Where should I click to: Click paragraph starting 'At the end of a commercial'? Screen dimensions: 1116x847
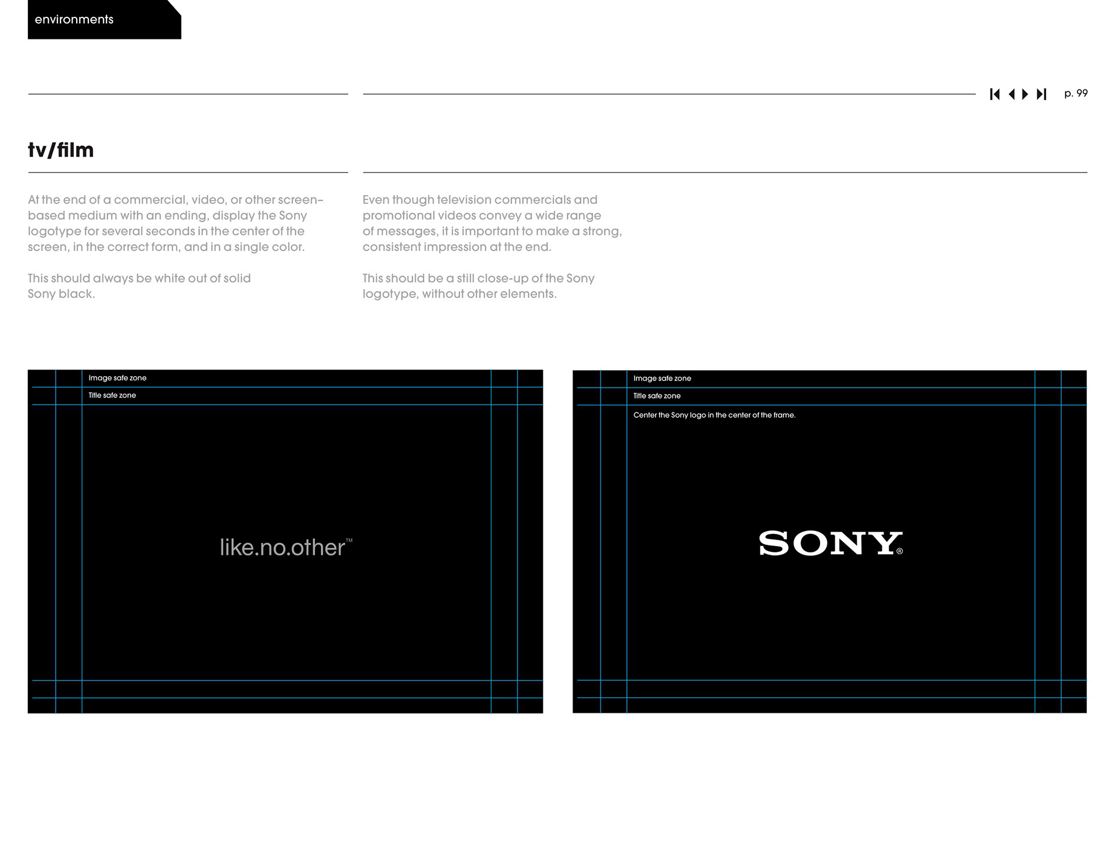click(x=175, y=224)
